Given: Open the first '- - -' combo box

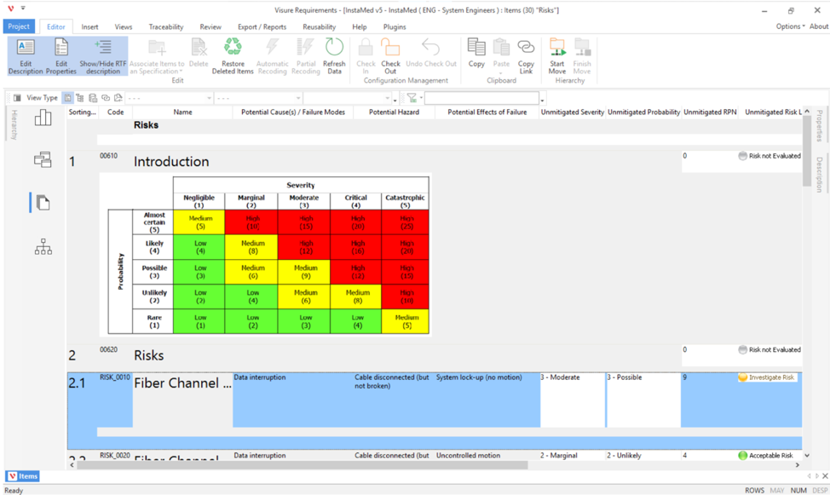Looking at the screenshot, I should (x=169, y=98).
